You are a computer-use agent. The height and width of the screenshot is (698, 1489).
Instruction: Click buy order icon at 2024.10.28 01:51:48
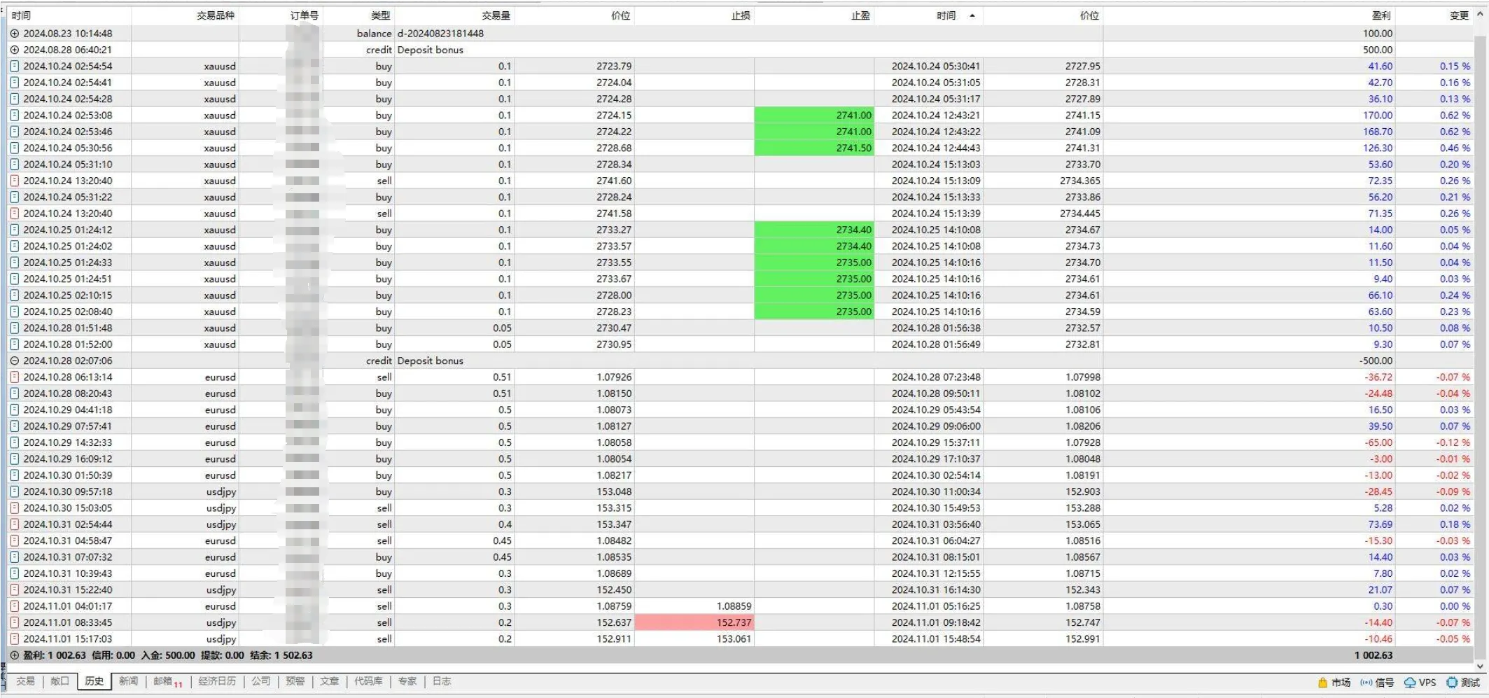14,328
